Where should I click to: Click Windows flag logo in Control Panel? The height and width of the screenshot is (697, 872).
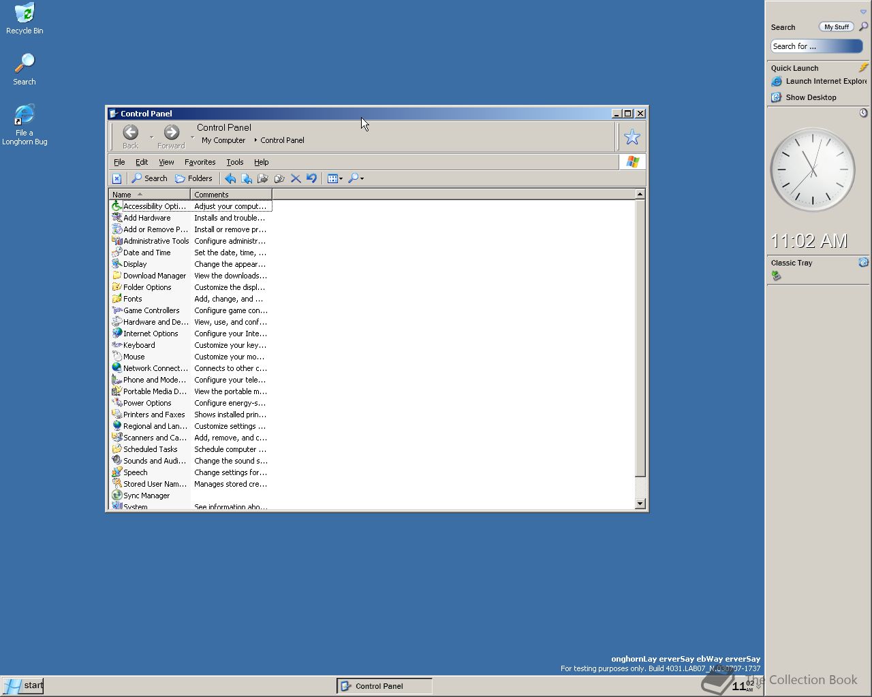click(633, 161)
